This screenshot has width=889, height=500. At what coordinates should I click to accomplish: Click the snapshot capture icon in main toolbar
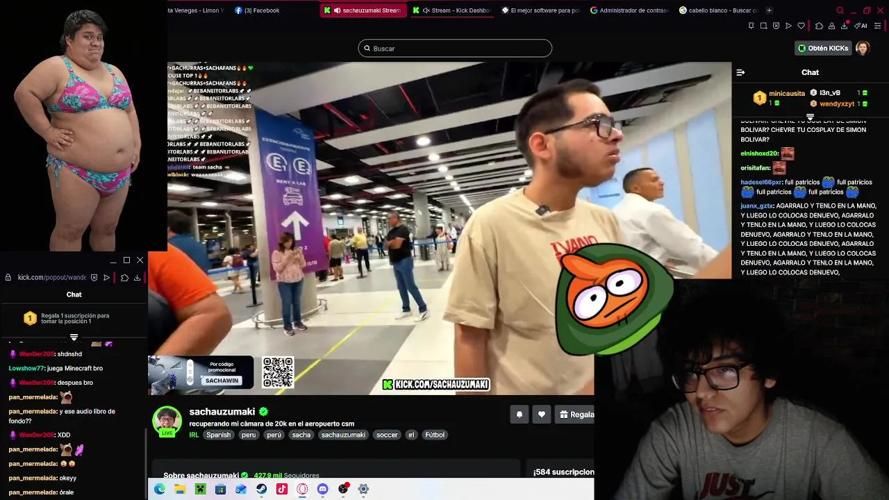763,26
